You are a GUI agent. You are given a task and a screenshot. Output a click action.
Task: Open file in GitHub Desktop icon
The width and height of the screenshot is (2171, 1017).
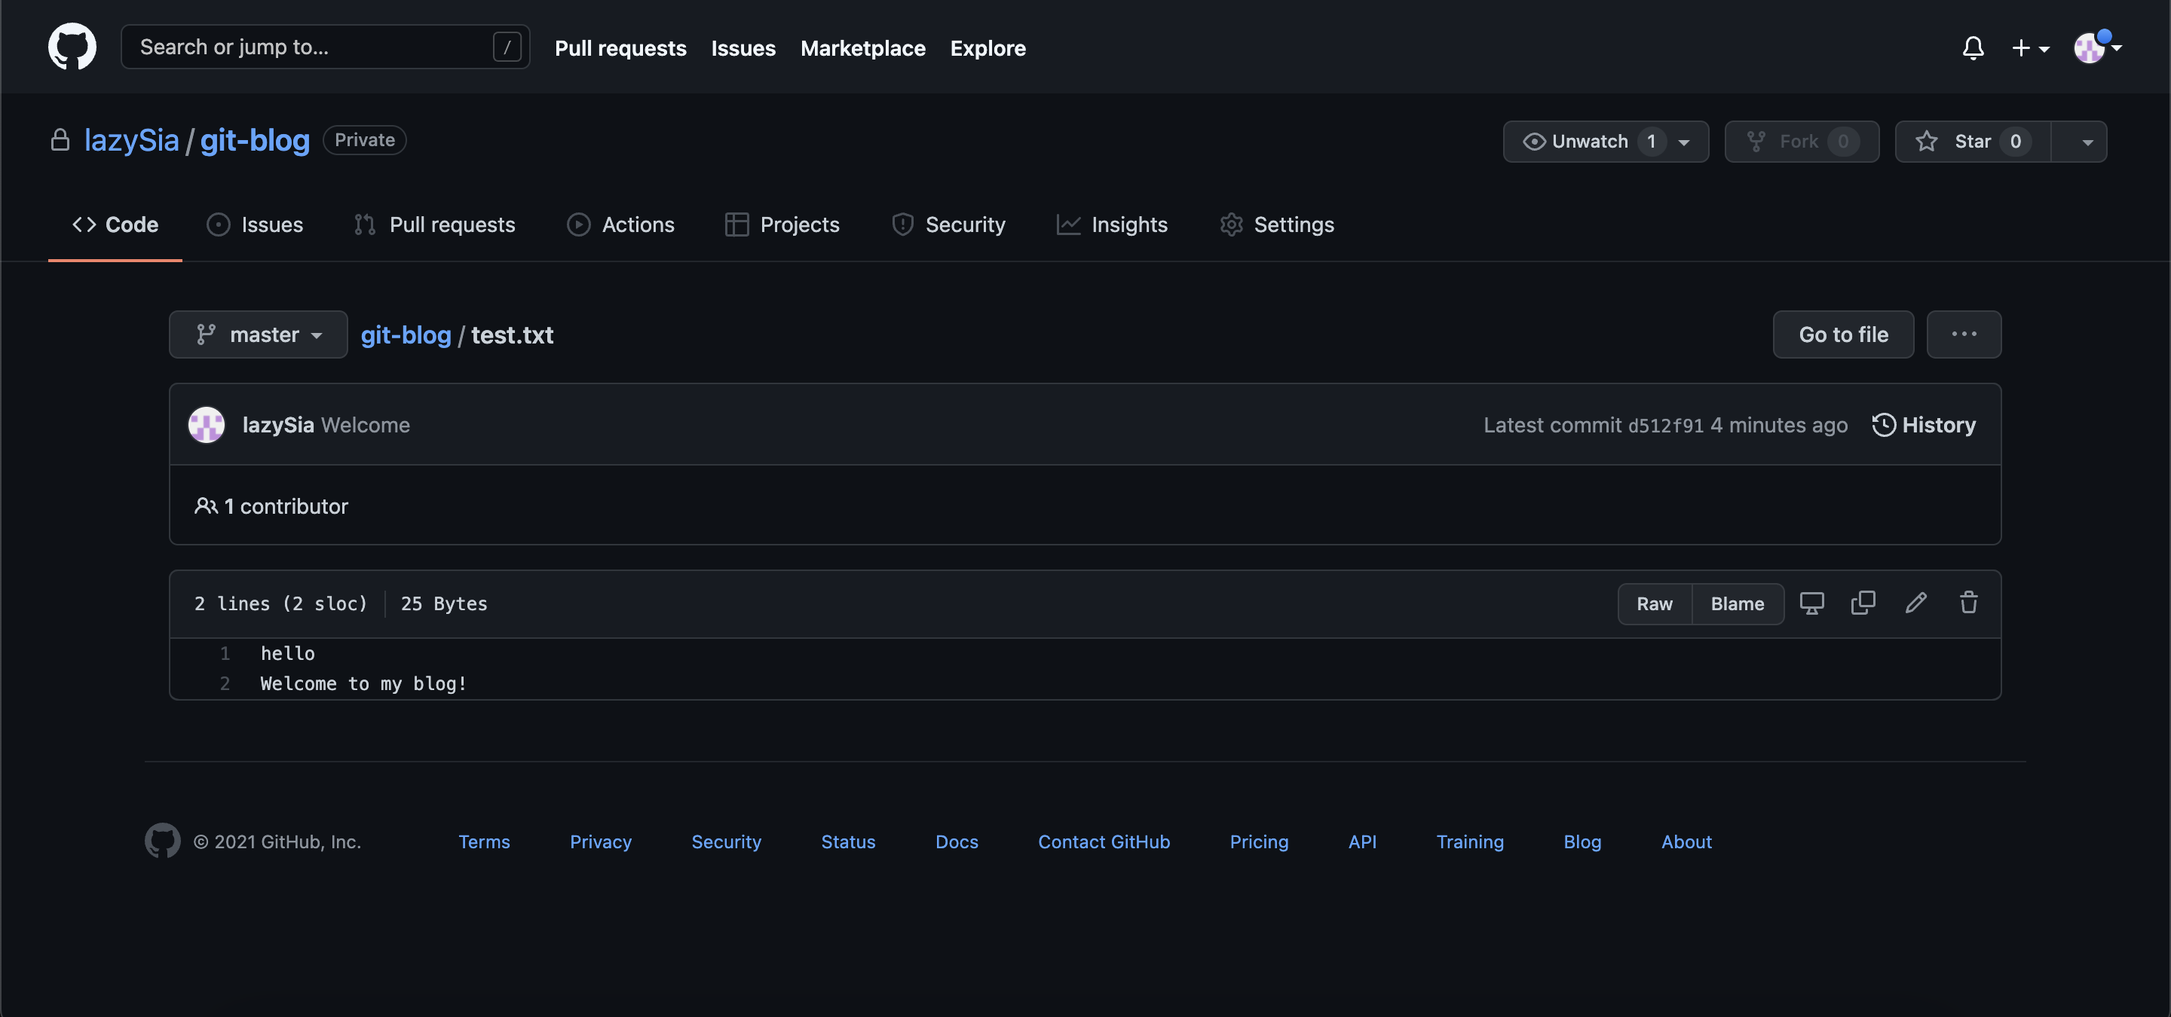1812,603
